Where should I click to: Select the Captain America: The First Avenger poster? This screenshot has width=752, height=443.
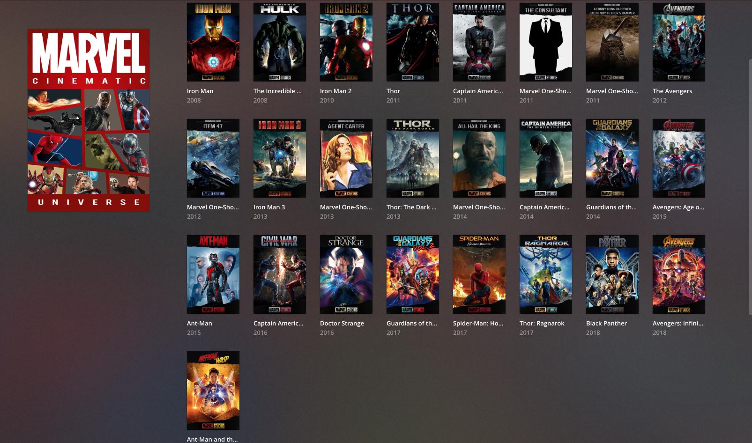coord(479,42)
